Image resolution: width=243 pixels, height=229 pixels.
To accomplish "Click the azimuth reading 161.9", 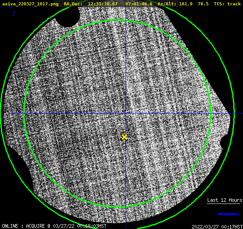I will tap(186, 4).
